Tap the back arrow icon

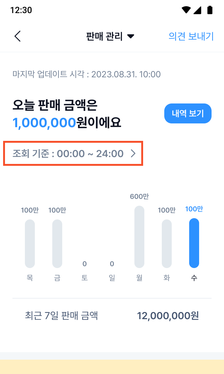coord(18,36)
